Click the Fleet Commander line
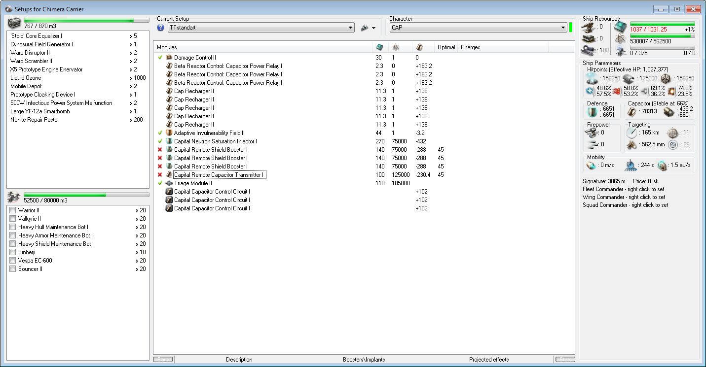This screenshot has height=367, width=706. click(x=623, y=189)
